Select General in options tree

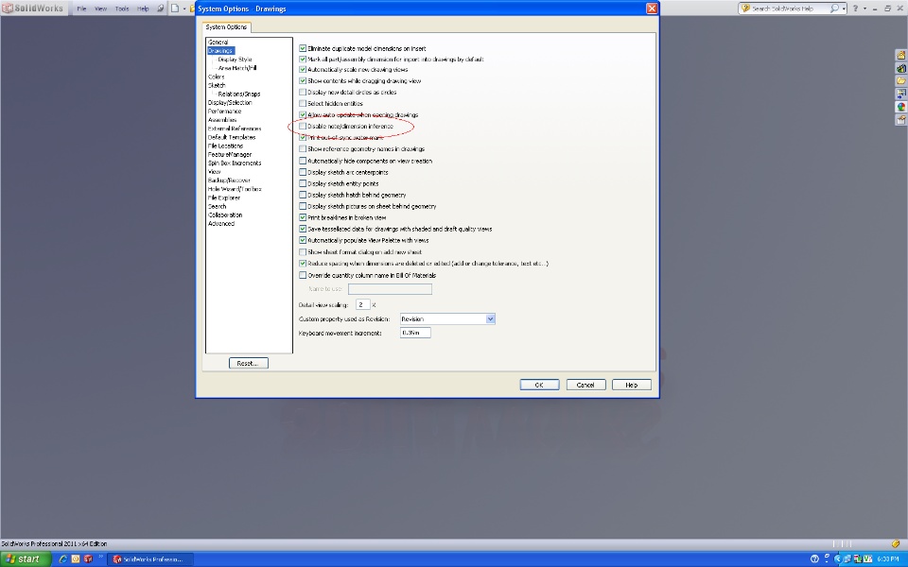[x=218, y=43]
